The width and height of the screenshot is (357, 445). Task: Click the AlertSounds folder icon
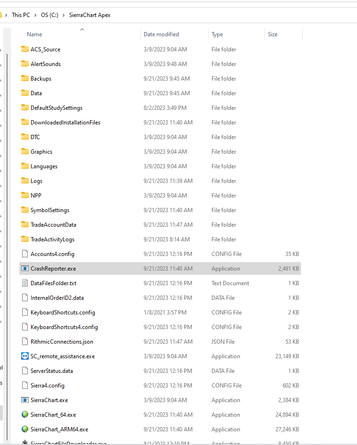pyautogui.click(x=25, y=64)
